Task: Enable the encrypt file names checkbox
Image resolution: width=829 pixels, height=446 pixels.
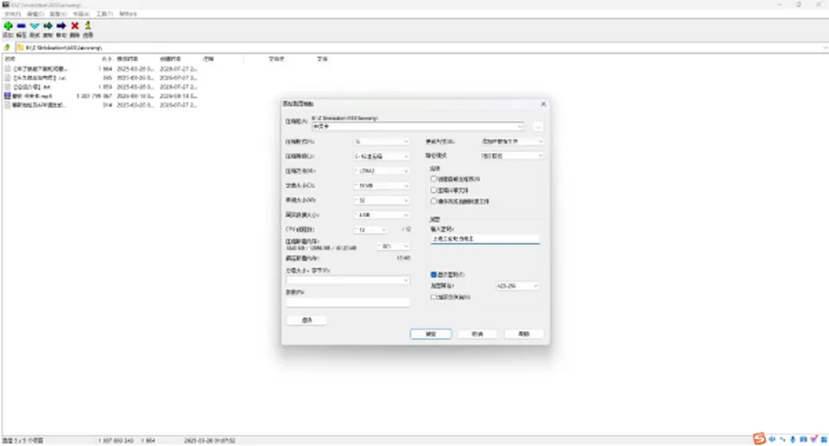Action: [433, 296]
